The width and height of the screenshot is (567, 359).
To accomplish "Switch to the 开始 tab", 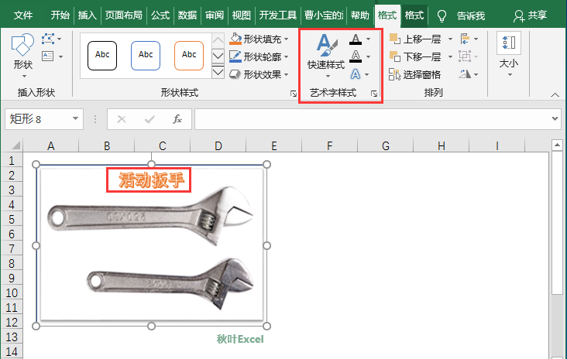I will tap(60, 15).
